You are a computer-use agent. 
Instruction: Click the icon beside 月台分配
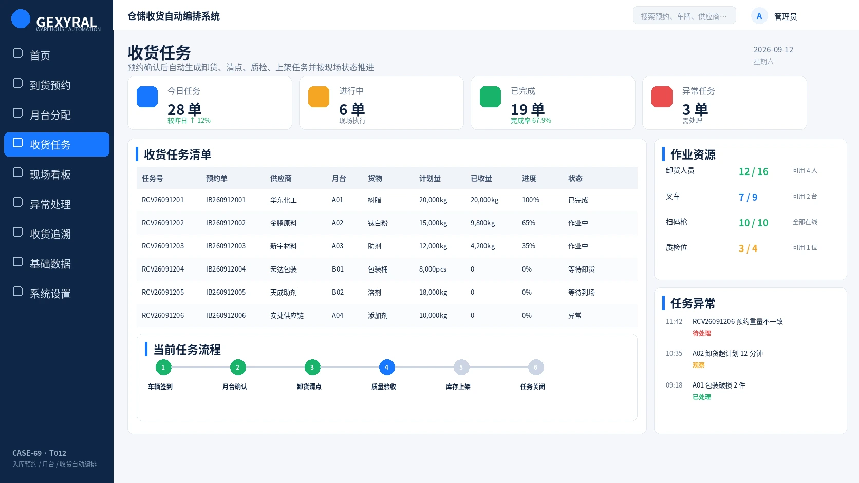tap(17, 113)
